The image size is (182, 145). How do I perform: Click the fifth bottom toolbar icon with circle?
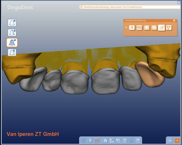[112, 141]
